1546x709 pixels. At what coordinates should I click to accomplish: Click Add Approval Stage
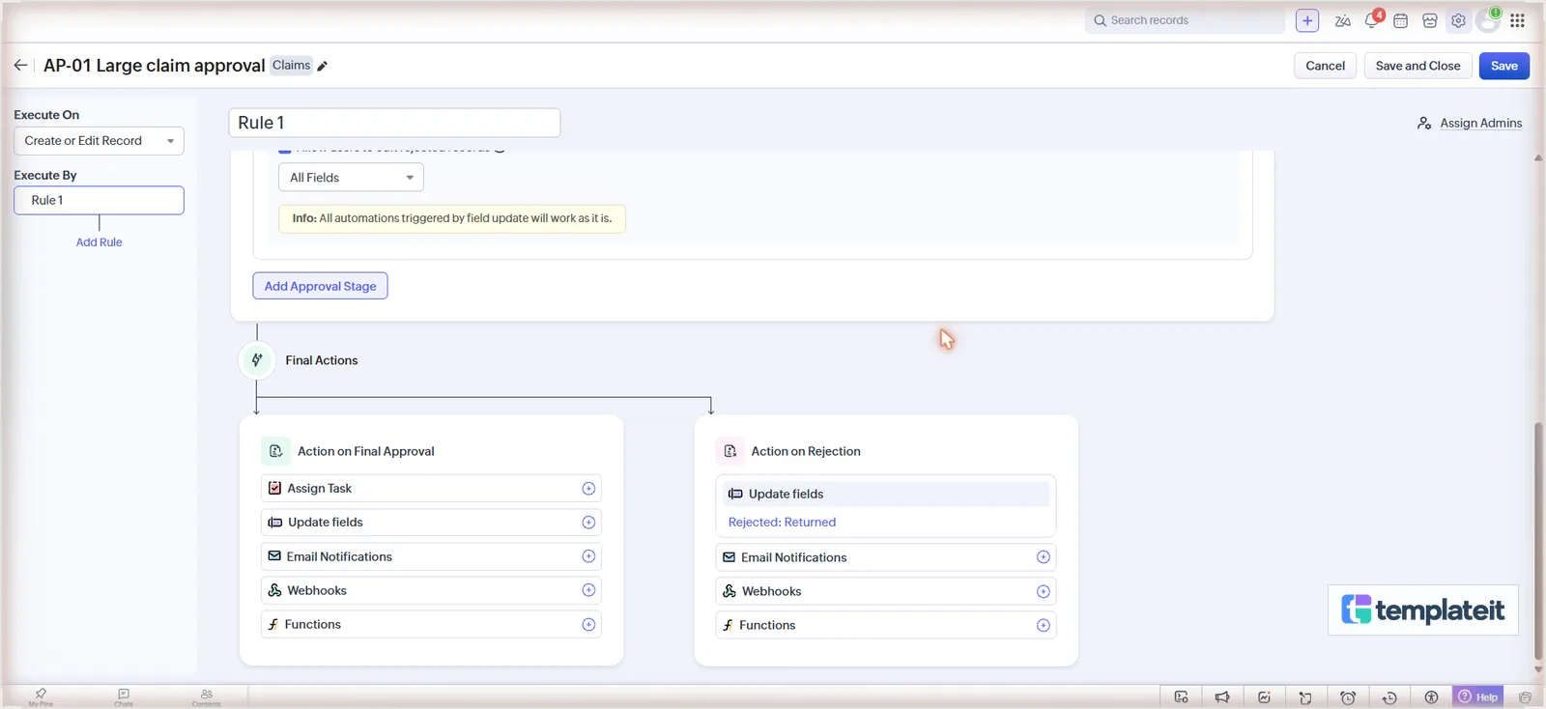point(320,286)
